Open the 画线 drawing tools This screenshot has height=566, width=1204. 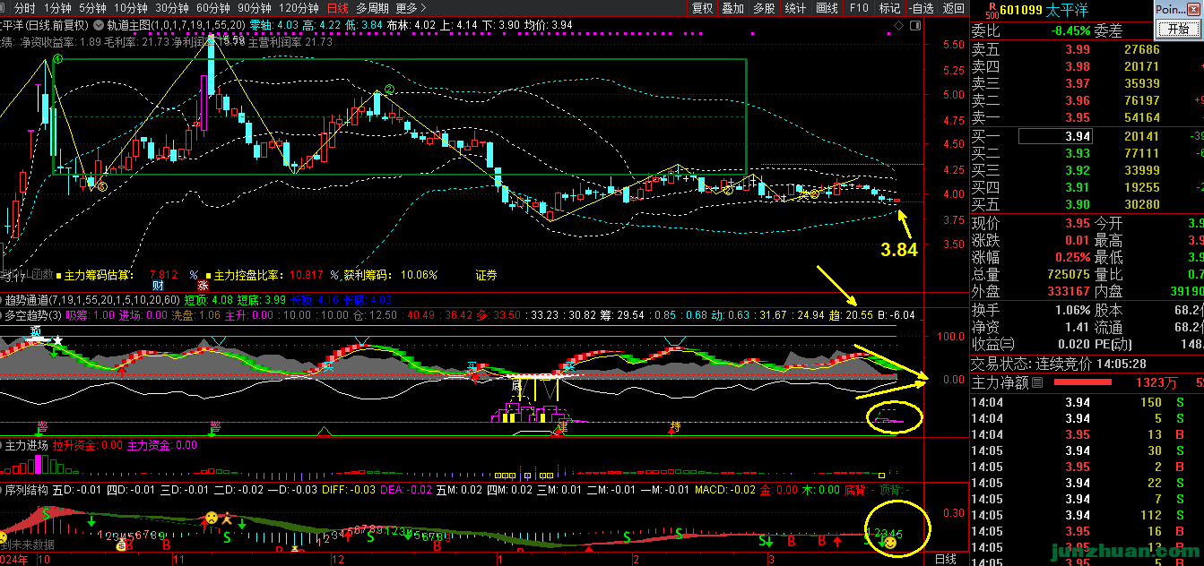click(825, 8)
